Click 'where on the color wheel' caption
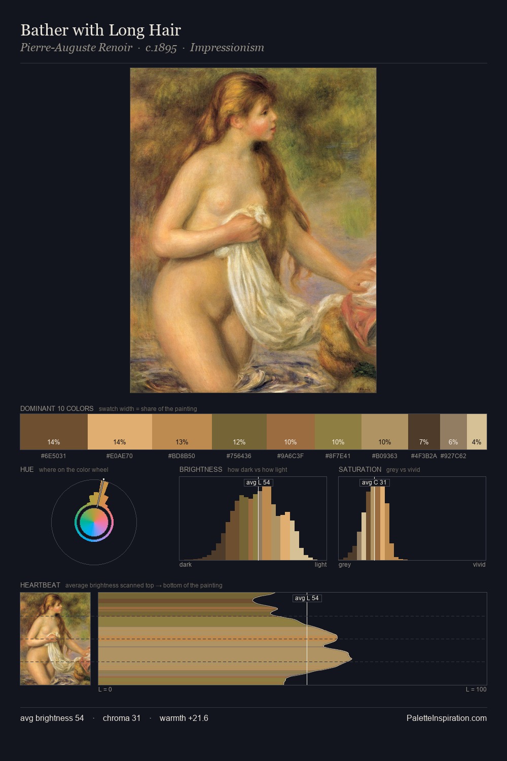This screenshot has width=507, height=761. [x=74, y=470]
